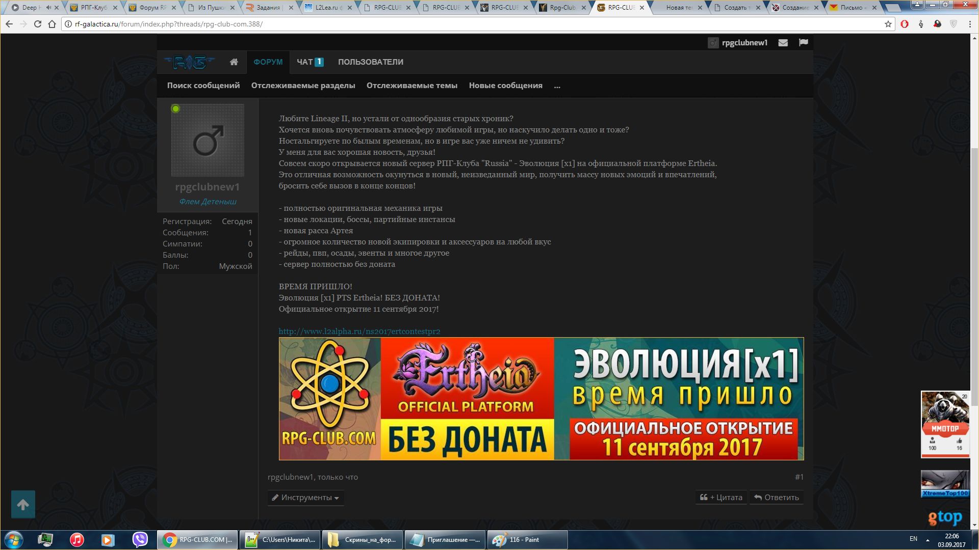Click the vertical page scrollbar

pyautogui.click(x=974, y=278)
